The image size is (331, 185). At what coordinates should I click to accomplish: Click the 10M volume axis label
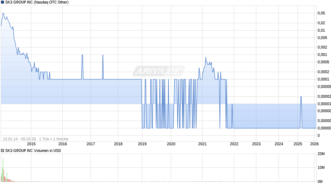321,167
